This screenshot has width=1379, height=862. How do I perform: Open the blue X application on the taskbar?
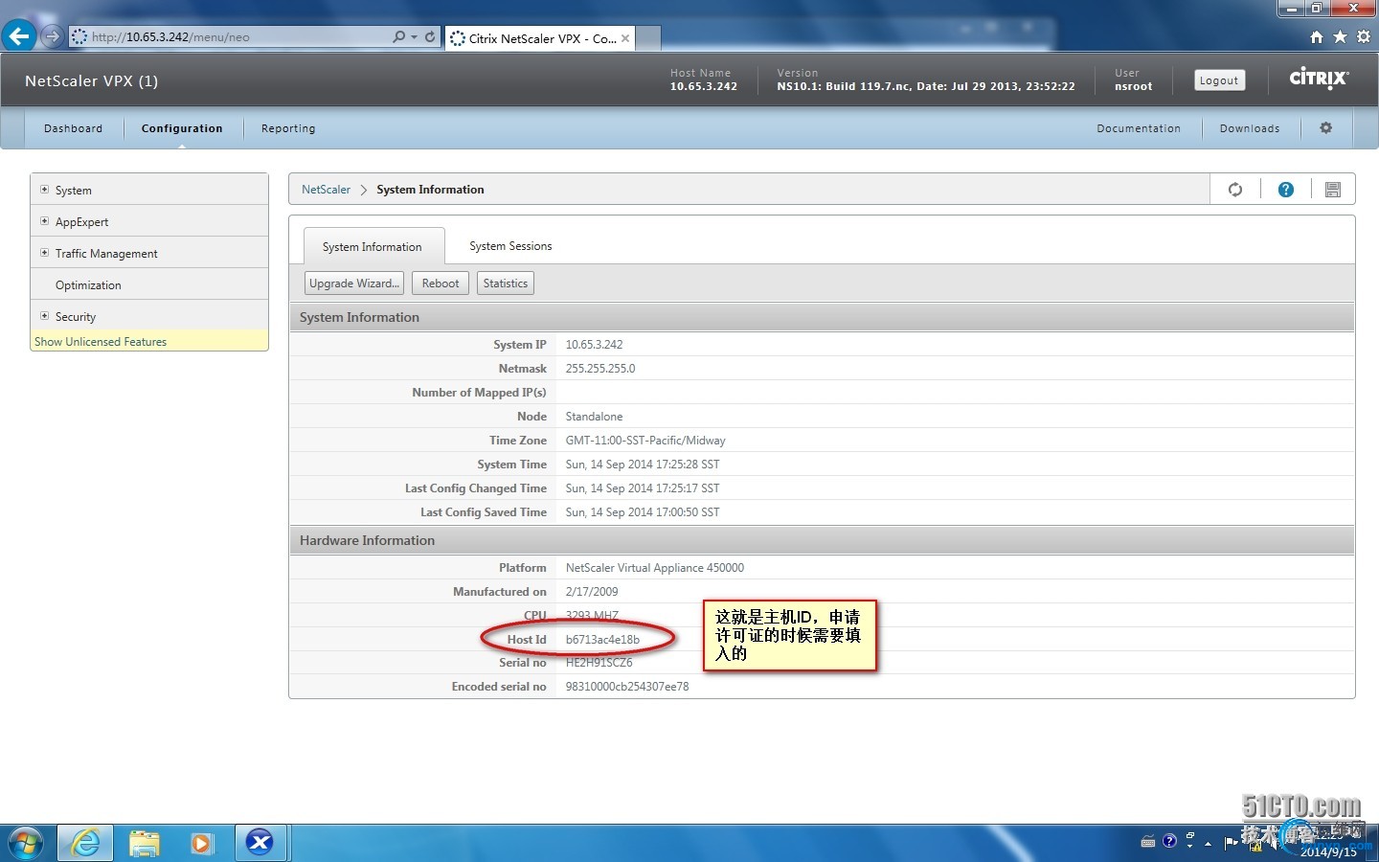click(260, 843)
